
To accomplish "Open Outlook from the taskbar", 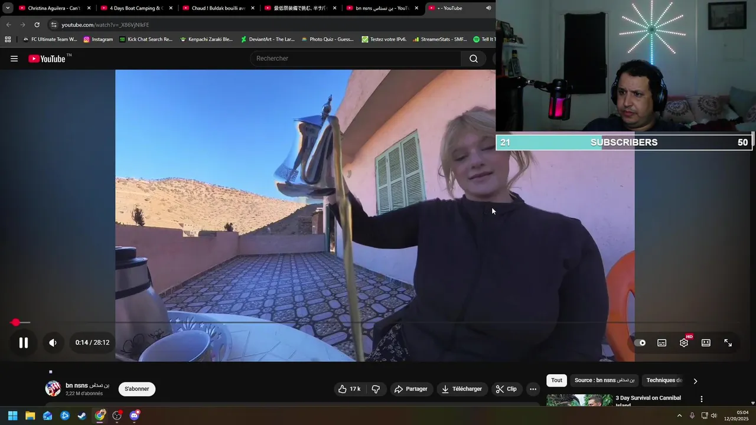I will pos(47,416).
